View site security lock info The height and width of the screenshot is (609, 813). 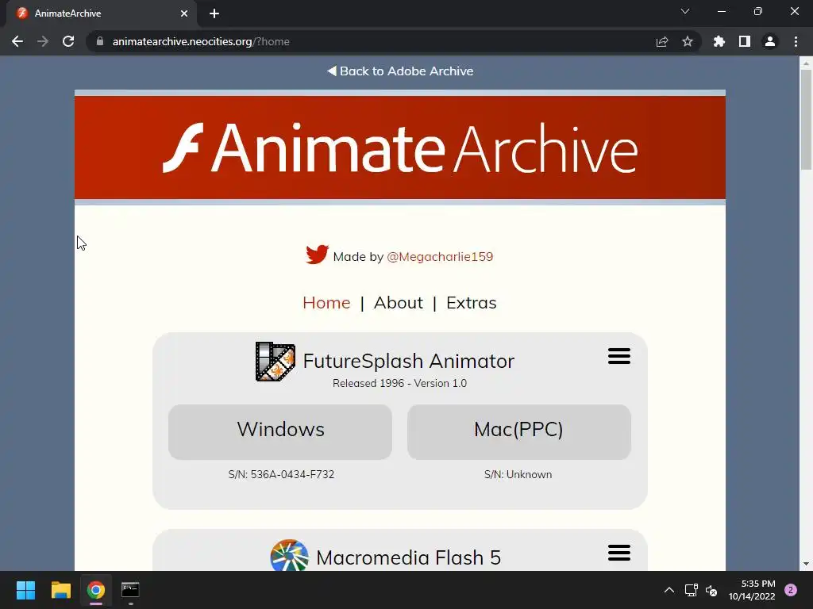(x=100, y=41)
